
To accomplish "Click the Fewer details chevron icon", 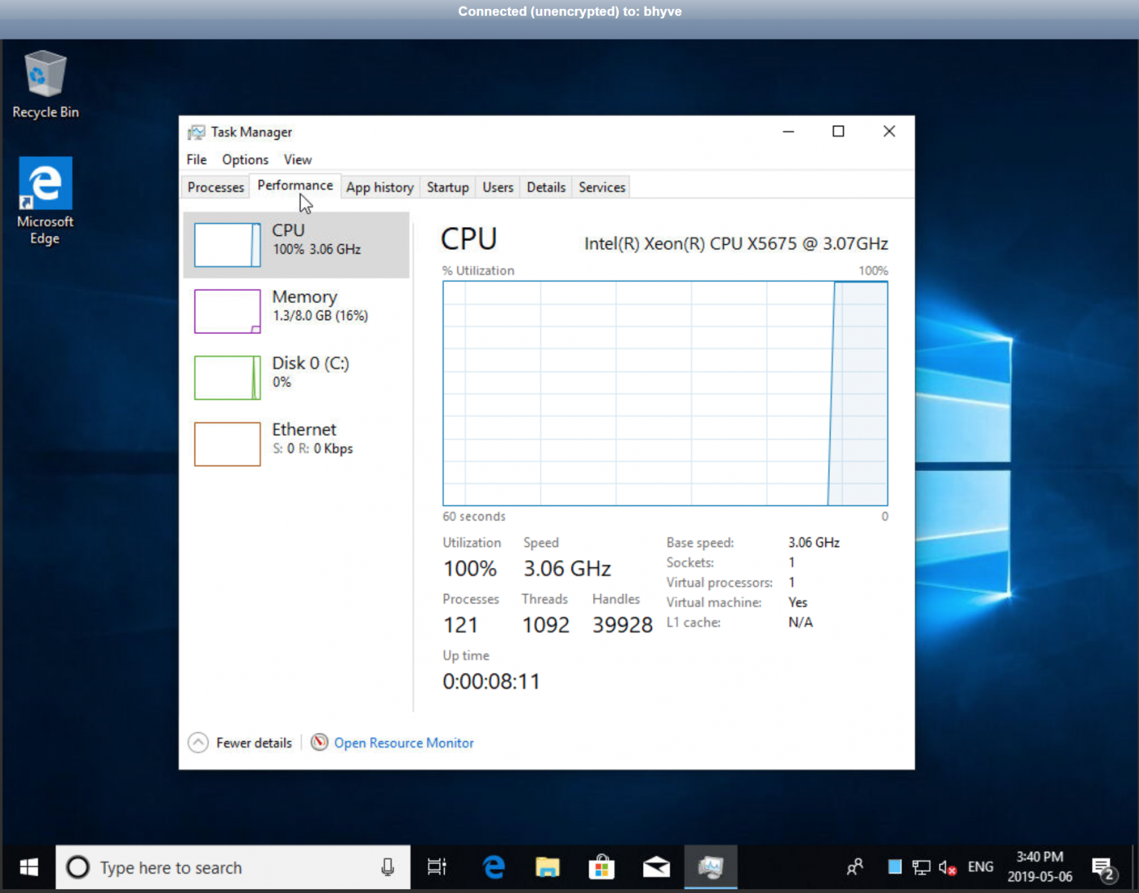I will coord(198,743).
